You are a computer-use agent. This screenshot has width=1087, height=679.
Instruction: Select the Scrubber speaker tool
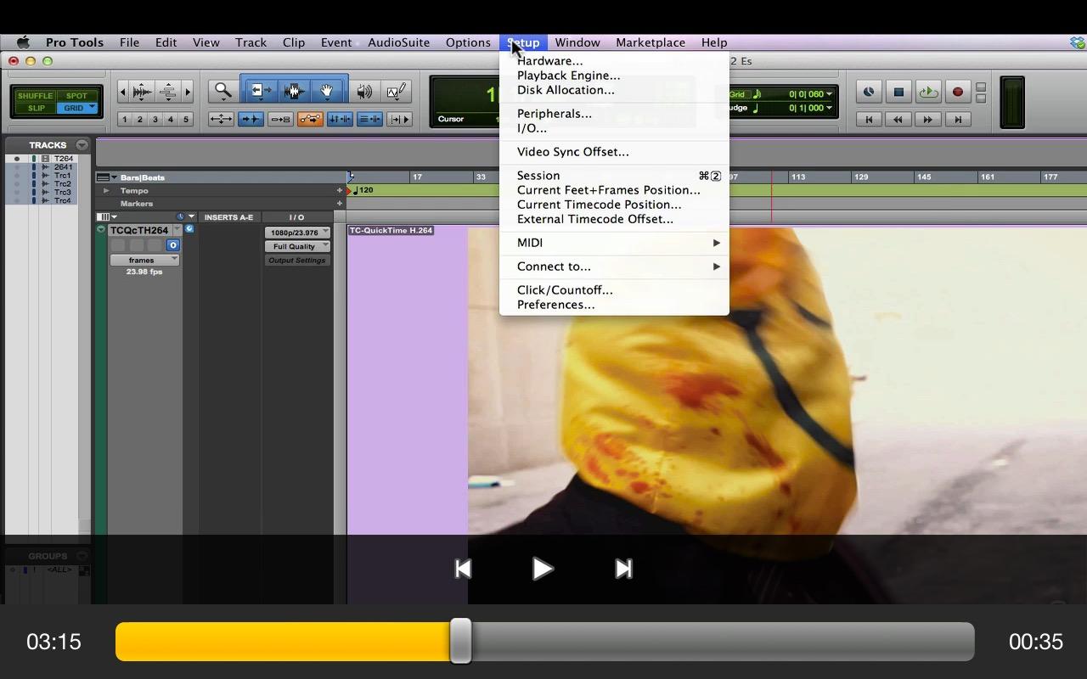(x=364, y=91)
